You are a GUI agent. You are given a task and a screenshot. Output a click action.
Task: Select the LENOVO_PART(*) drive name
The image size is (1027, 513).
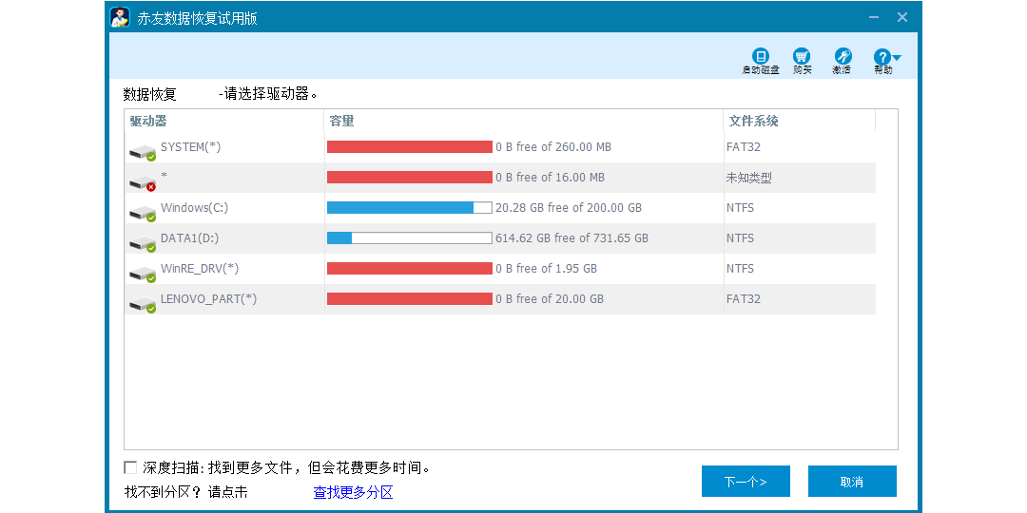(x=208, y=299)
